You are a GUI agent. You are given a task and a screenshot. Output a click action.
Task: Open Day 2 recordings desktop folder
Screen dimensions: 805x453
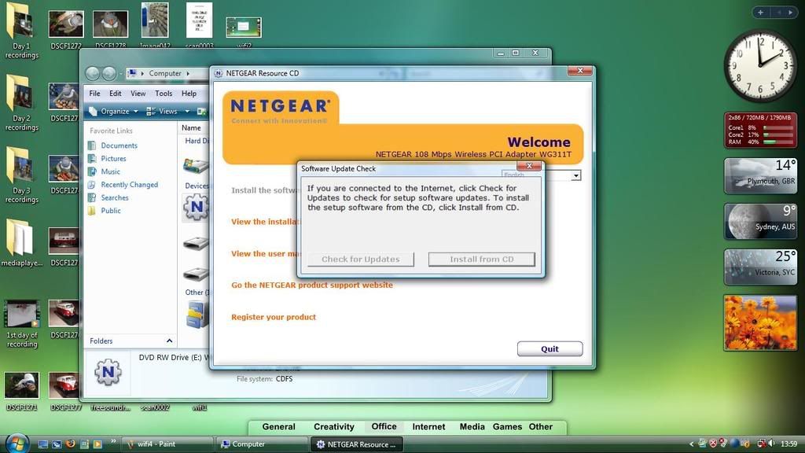pos(20,103)
